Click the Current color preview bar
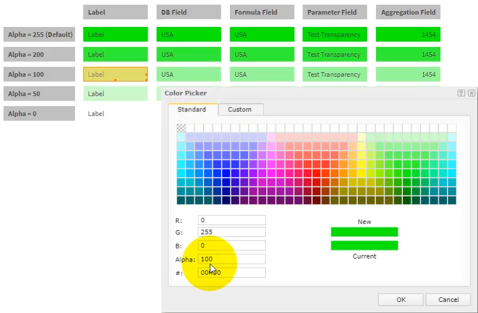Screen dimensions: 478x313 point(364,246)
